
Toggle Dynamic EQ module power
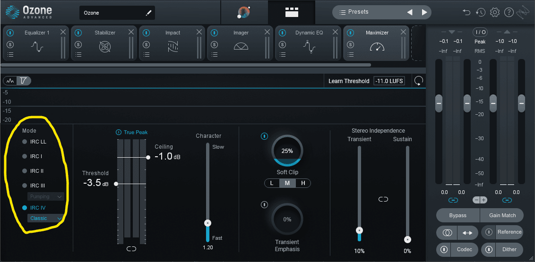tap(283, 33)
